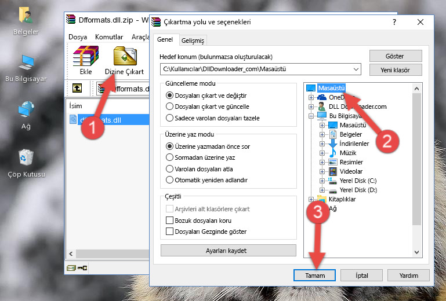Click the Yerel Disk (C:) drive icon
The width and height of the screenshot is (446, 301).
(x=332, y=181)
